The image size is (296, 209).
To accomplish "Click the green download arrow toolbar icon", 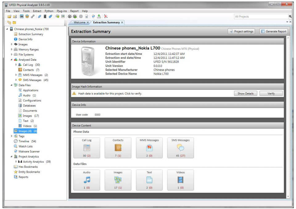I will click(99, 16).
